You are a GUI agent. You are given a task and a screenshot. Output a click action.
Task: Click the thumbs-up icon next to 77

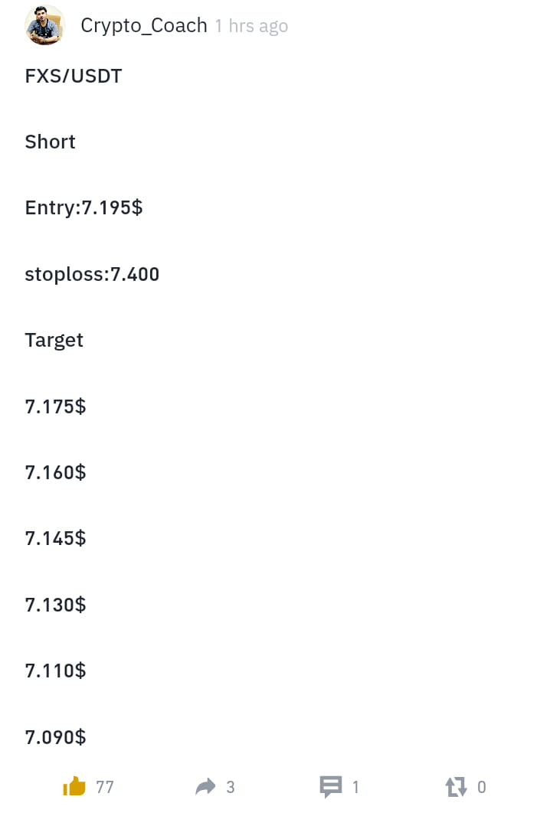[x=74, y=786]
